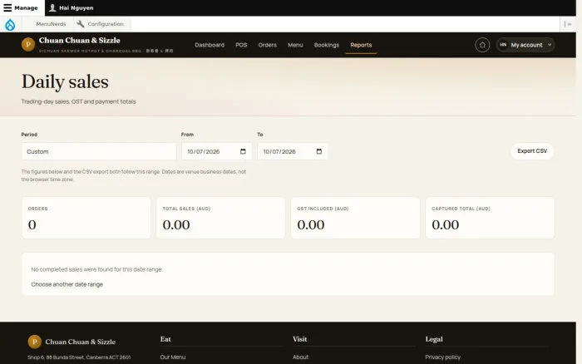This screenshot has width=582, height=364.
Task: Click the footer Chuan Chuan & Sizzle name
Action: pos(80,342)
